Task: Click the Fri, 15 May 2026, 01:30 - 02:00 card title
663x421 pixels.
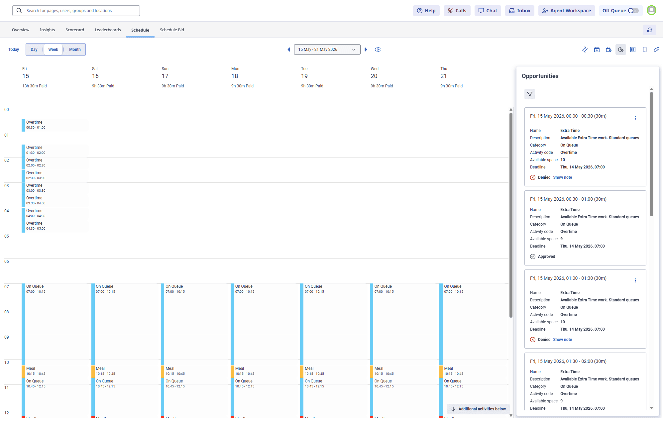Action: click(x=568, y=361)
